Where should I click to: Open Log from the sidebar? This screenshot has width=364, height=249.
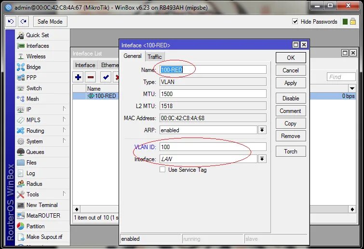(x=43, y=173)
